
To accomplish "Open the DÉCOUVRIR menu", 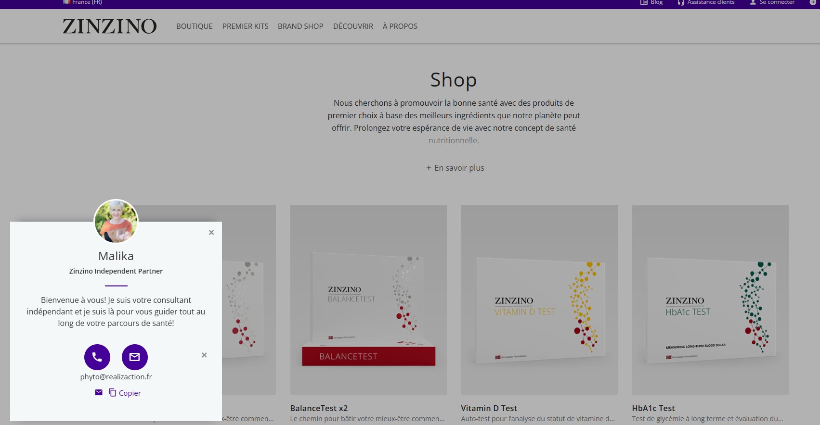I will [x=353, y=26].
